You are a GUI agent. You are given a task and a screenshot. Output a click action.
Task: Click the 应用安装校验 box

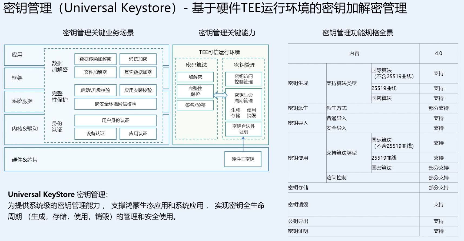click(138, 90)
